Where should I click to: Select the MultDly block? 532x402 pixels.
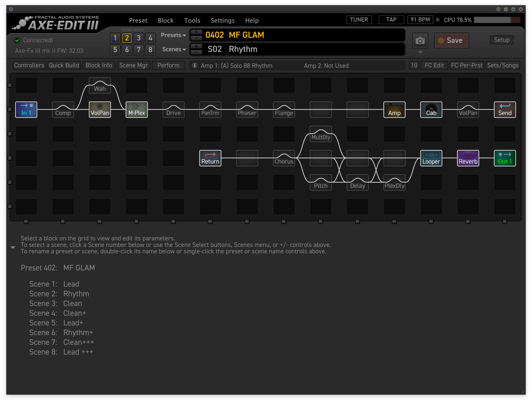tap(321, 134)
